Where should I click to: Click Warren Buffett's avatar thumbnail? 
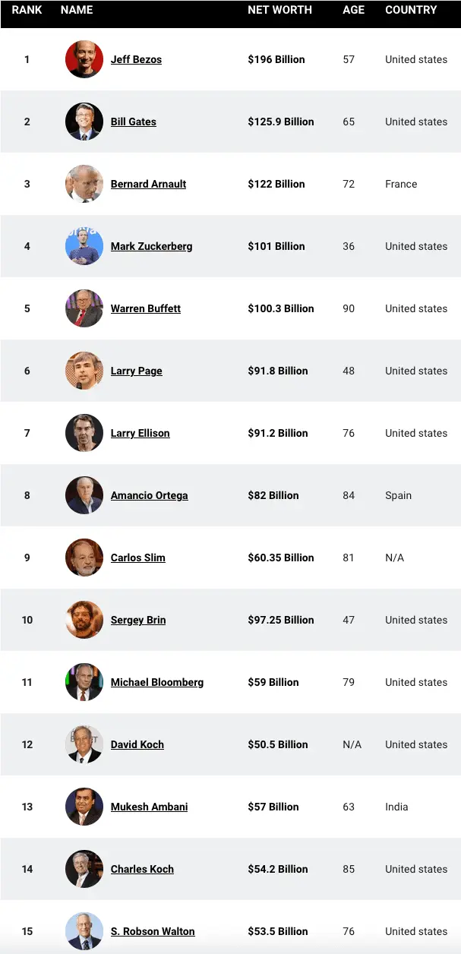(84, 308)
